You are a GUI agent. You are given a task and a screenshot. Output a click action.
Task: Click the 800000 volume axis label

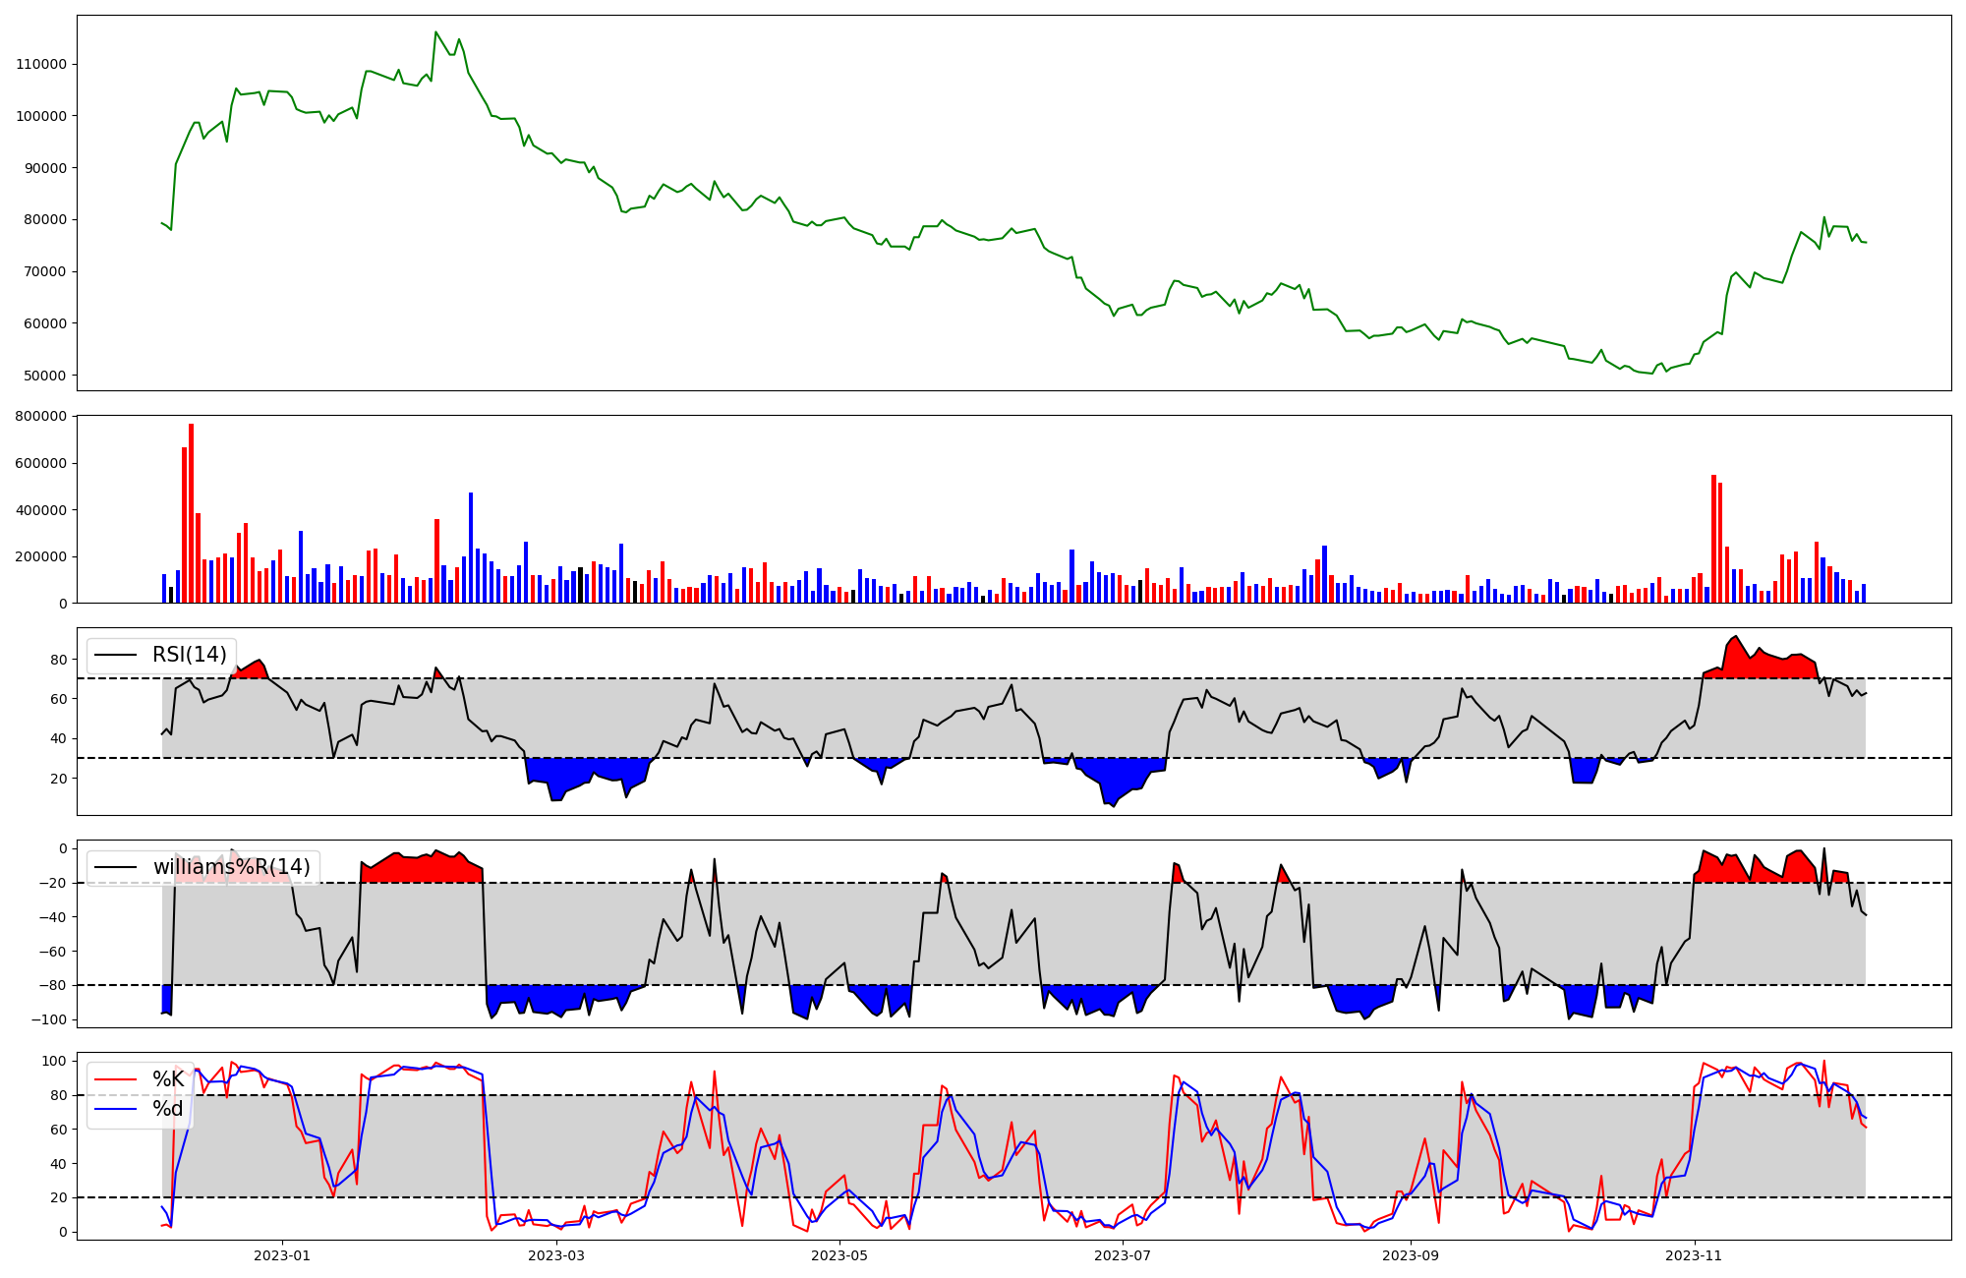pos(41,416)
